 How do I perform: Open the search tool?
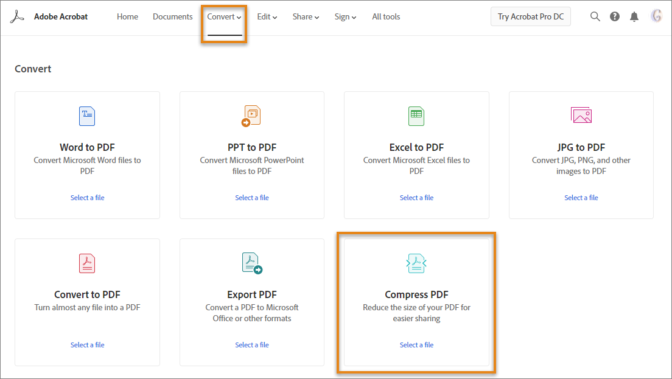(595, 16)
